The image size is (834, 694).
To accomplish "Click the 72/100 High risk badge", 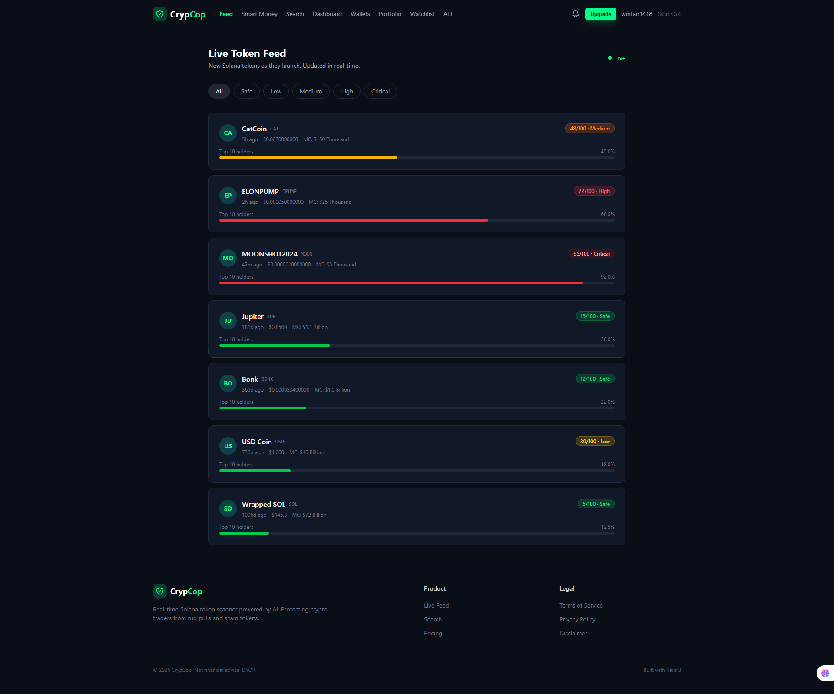I will coord(594,191).
